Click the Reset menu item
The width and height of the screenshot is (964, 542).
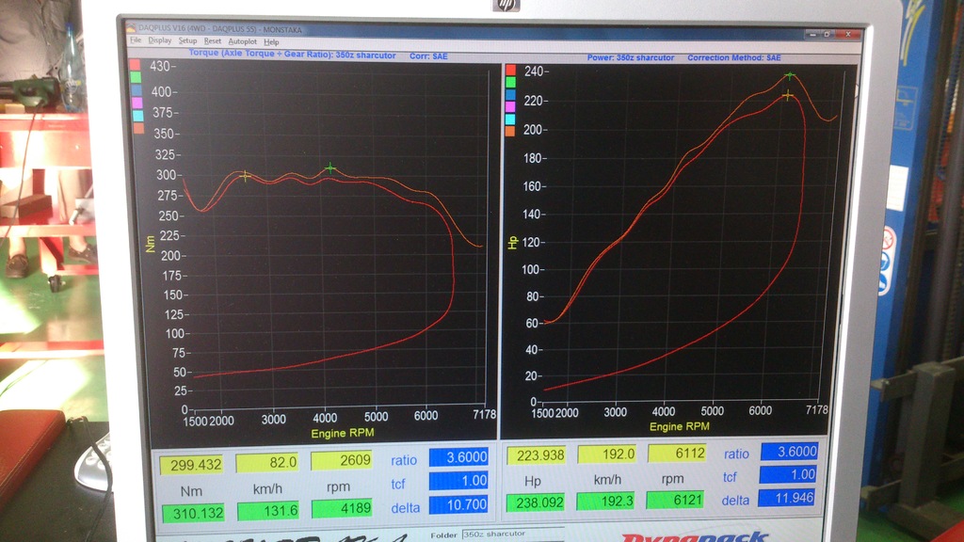tap(213, 41)
